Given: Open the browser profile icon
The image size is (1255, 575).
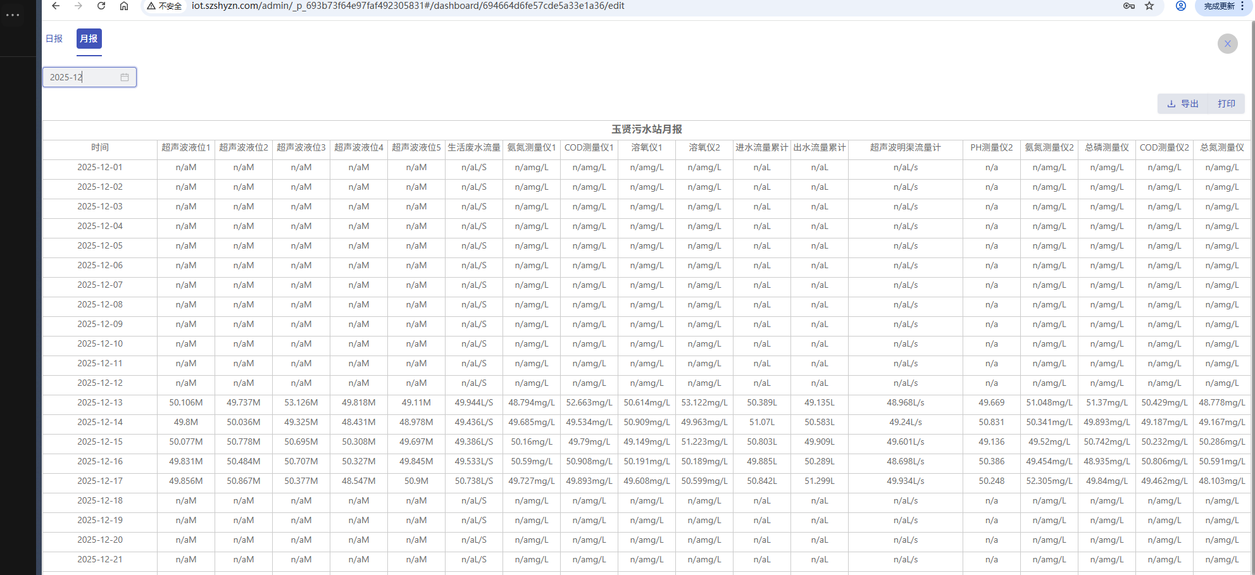Looking at the screenshot, I should point(1181,6).
